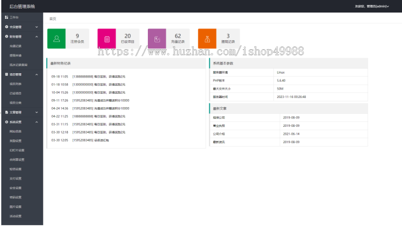Click the 03-30 12:18 finance record

[x=88, y=132]
